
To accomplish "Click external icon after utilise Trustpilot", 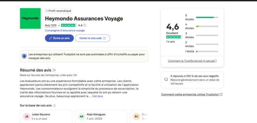I will click(221, 95).
